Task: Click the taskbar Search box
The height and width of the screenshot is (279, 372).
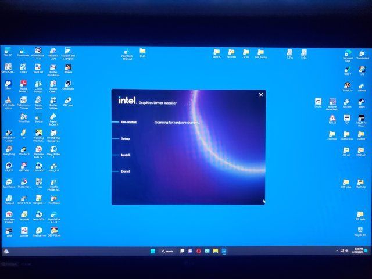Action: pyautogui.click(x=168, y=251)
